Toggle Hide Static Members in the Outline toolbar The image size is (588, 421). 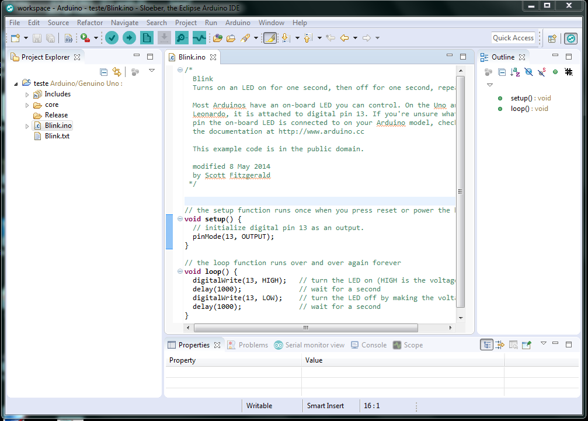pos(542,72)
